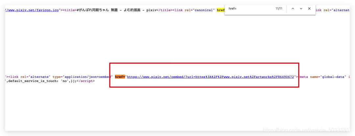The image size is (355, 136).
Task: Click the type="application/json+oembed" text
Action: pos(83,77)
